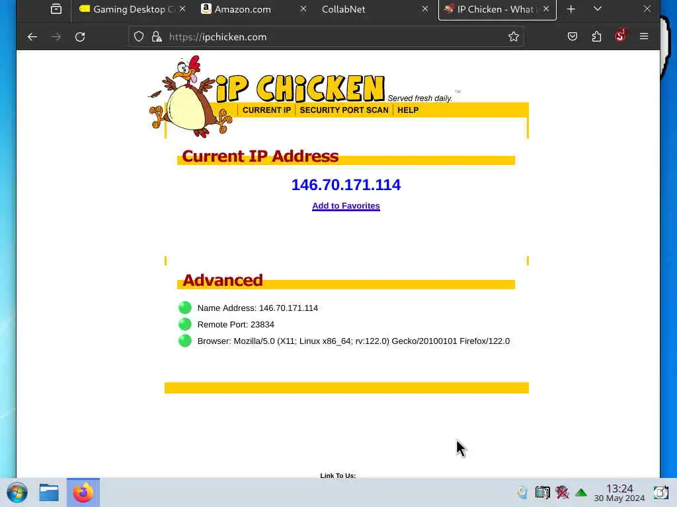677x507 pixels.
Task: Expand the list all tabs chevron
Action: [598, 9]
